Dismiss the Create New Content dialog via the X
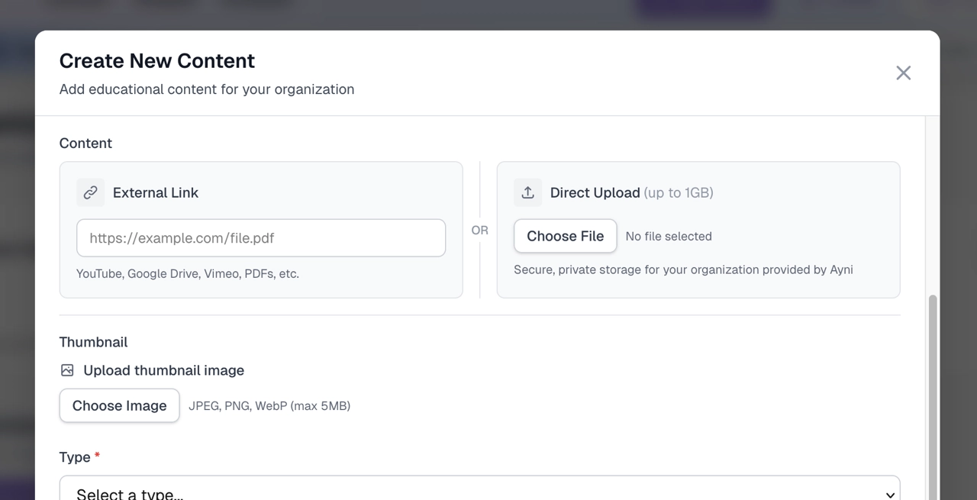 (x=903, y=73)
